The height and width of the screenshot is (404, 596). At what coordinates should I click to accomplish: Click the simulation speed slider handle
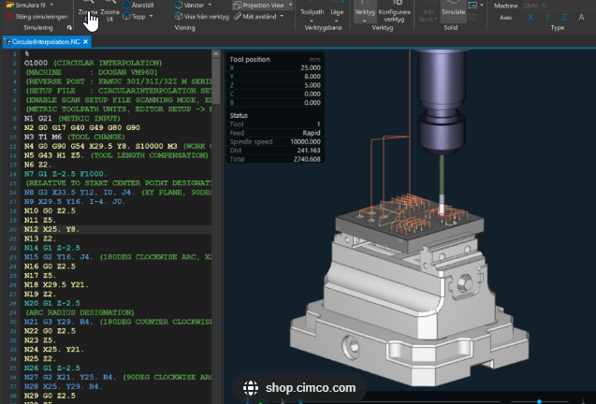(539, 401)
